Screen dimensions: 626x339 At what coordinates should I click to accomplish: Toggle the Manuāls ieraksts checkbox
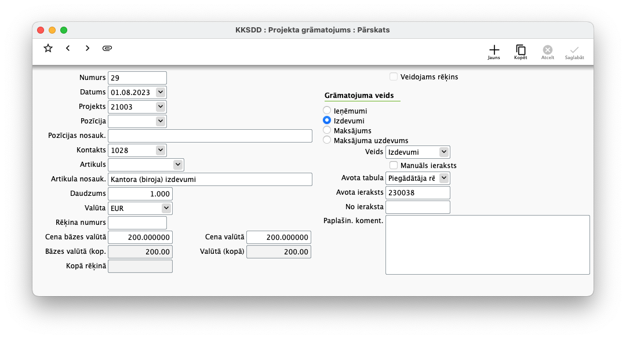pos(394,165)
